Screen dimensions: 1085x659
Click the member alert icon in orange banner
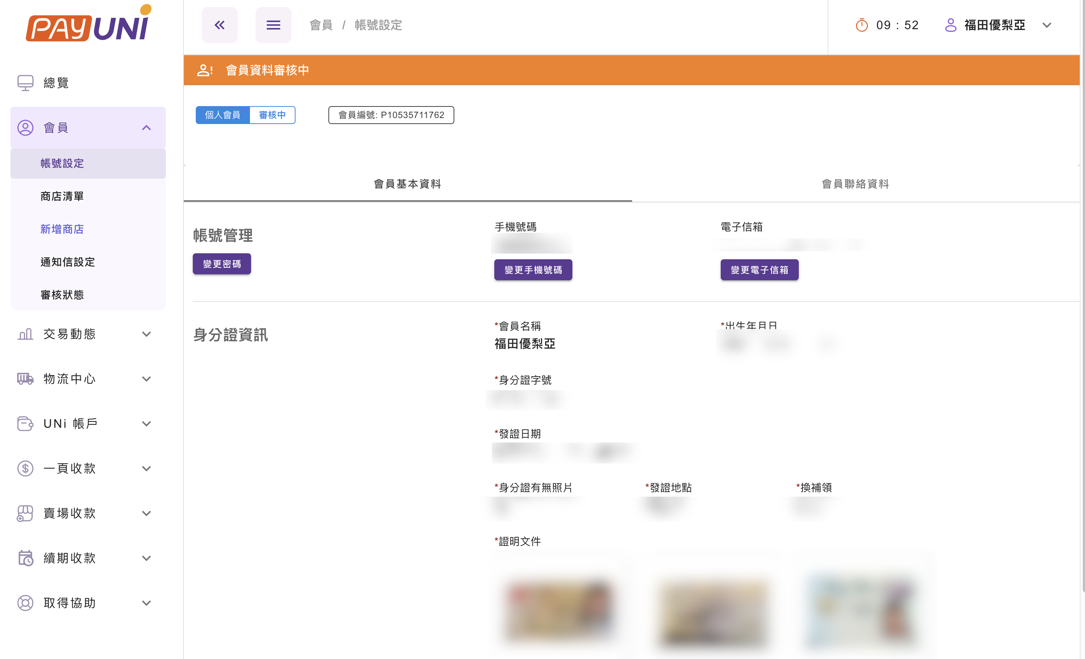point(205,70)
